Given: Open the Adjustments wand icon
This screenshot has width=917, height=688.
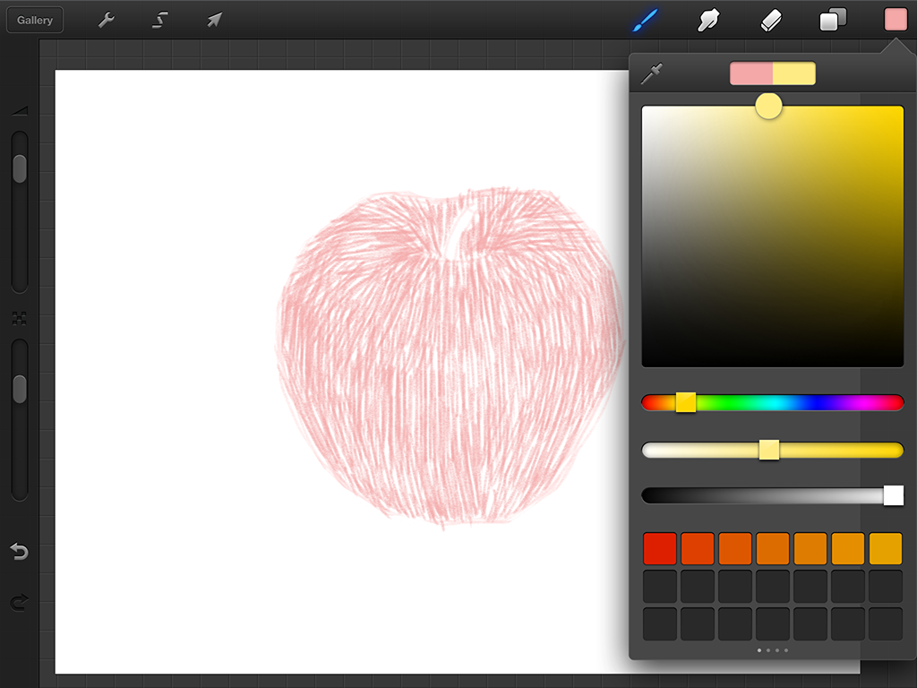Looking at the screenshot, I should click(159, 20).
